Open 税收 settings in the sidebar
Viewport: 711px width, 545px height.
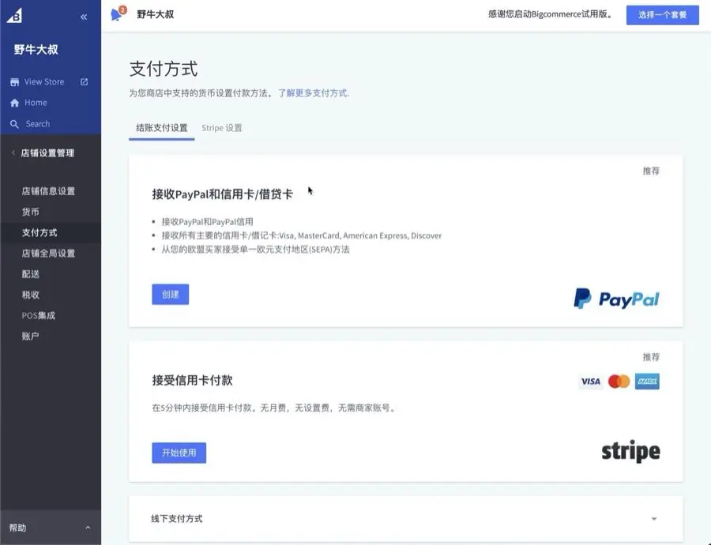[x=30, y=295]
